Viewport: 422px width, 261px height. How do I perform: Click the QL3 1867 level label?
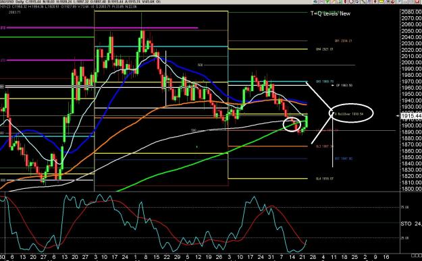(325, 146)
